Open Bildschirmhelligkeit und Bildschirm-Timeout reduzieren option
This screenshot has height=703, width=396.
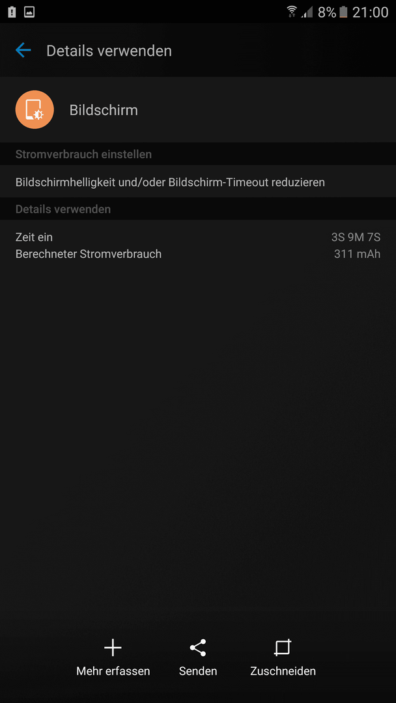pyautogui.click(x=198, y=182)
